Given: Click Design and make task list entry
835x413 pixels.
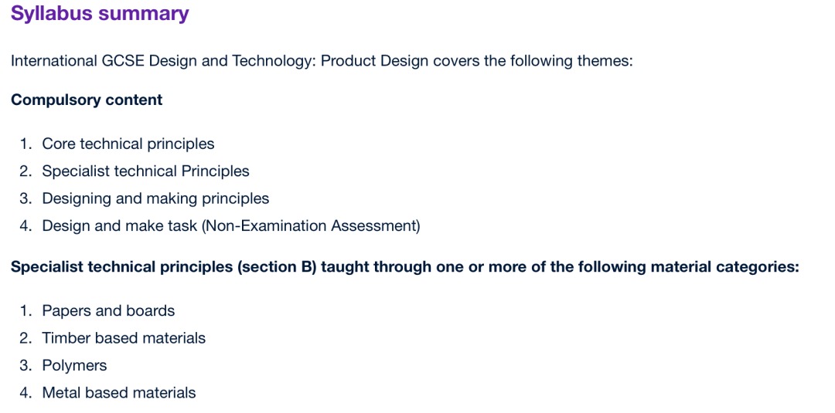Looking at the screenshot, I should click(x=231, y=226).
